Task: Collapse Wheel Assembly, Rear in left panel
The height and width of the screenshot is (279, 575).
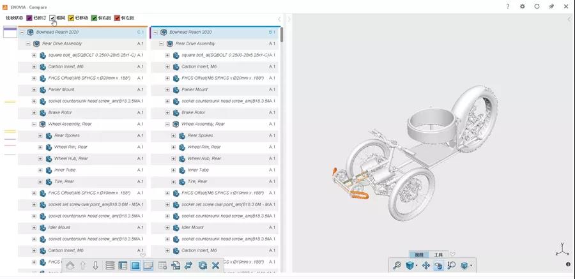Action: [x=34, y=124]
